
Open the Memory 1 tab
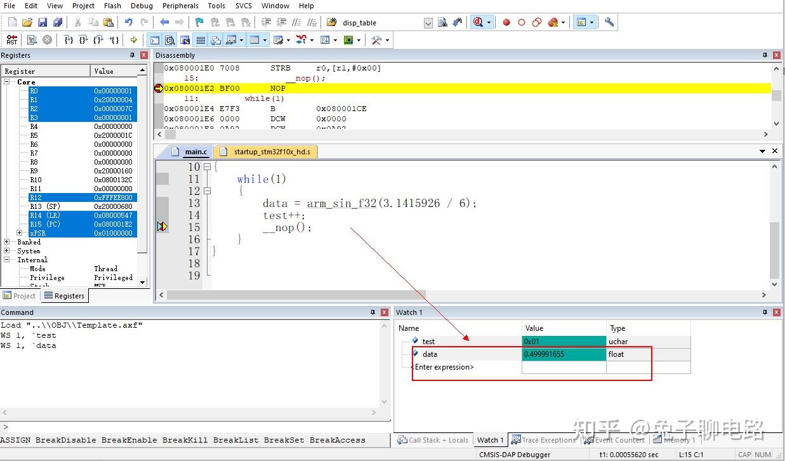click(x=675, y=439)
